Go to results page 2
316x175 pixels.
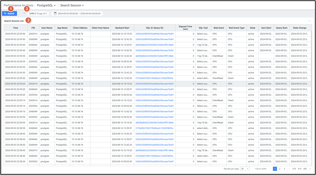pyautogui.click(x=280, y=169)
